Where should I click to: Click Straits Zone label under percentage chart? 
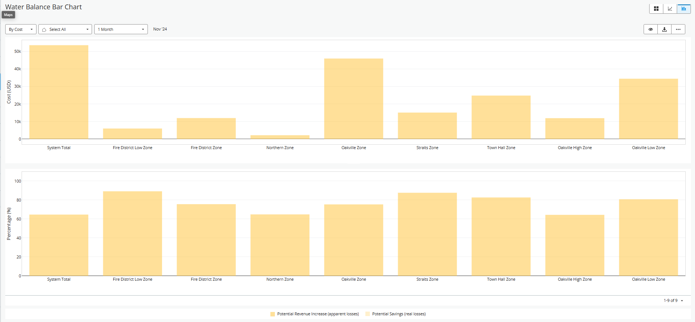click(x=428, y=279)
